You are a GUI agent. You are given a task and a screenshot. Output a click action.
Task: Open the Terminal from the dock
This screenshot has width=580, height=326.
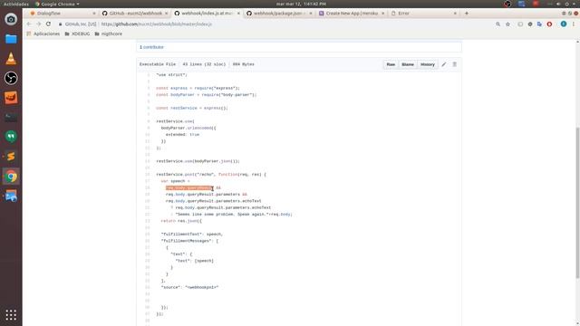point(11,118)
